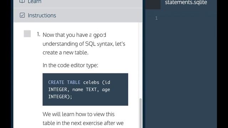Click the dark tab left of statements.sqlite
Image resolution: width=228 pixels, height=128 pixels.
tap(153, 5)
